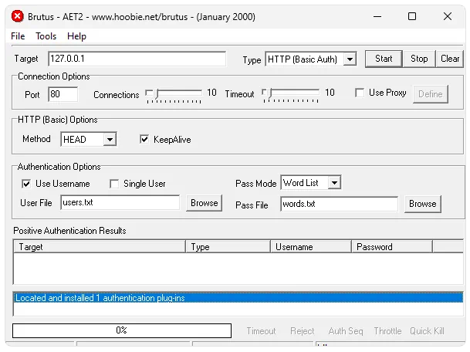Expand the Type dropdown showing HTTP (Basic Auth)
This screenshot has height=352, width=470.
pyautogui.click(x=350, y=59)
